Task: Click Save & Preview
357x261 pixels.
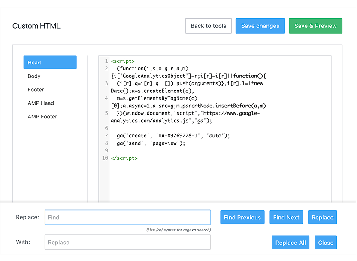Action: [x=315, y=26]
